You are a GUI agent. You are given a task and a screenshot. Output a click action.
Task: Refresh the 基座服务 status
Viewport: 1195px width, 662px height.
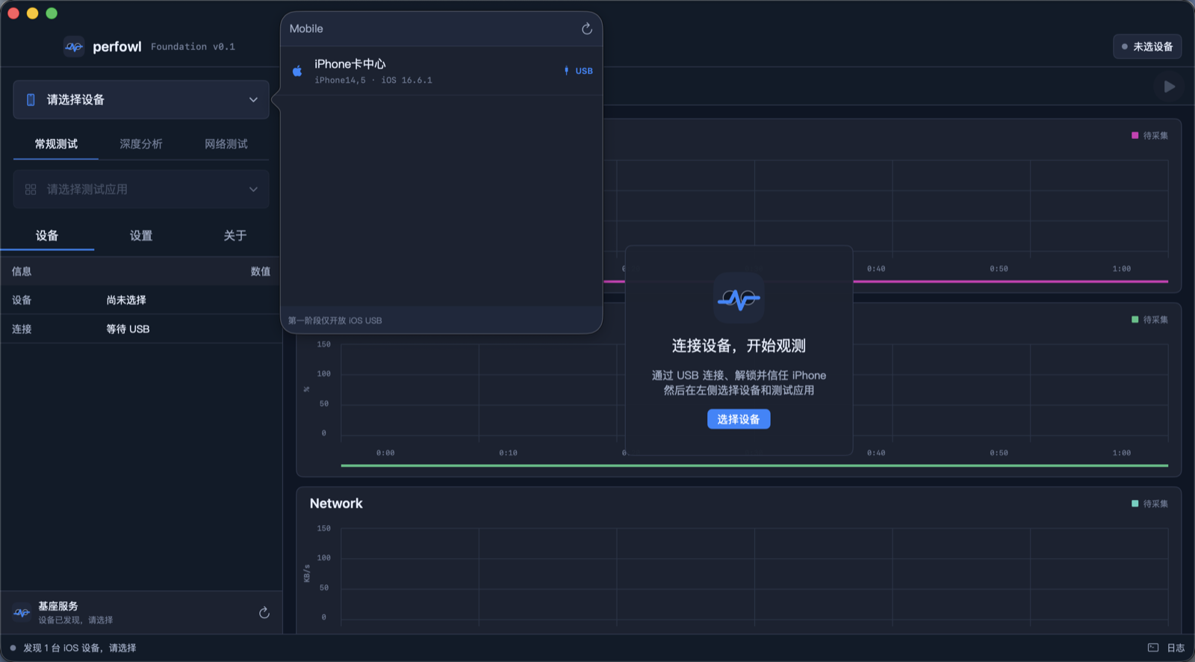264,613
